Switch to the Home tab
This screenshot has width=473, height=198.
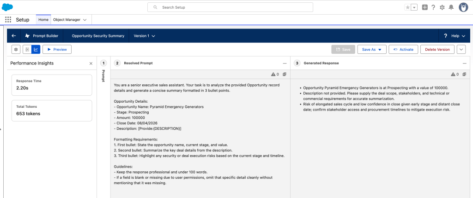tap(43, 19)
